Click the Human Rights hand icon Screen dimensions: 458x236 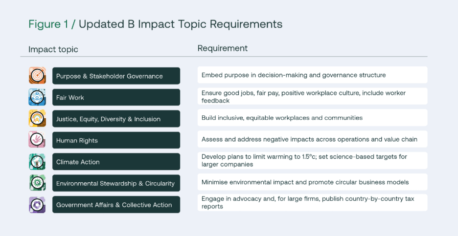[37, 140]
